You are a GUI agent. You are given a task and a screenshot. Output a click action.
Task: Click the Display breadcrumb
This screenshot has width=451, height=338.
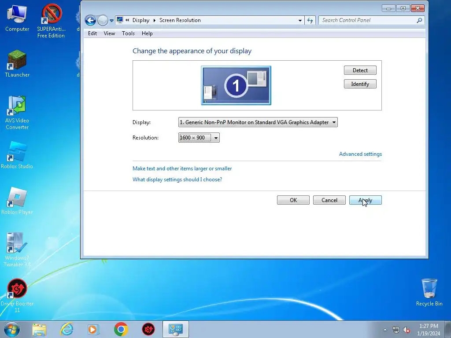(x=141, y=20)
